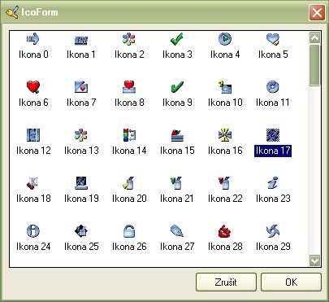Viewport: 329px width, 302px height.
Task: Choose the blue pinwheel icon above Ikona 29
Action: [x=273, y=231]
